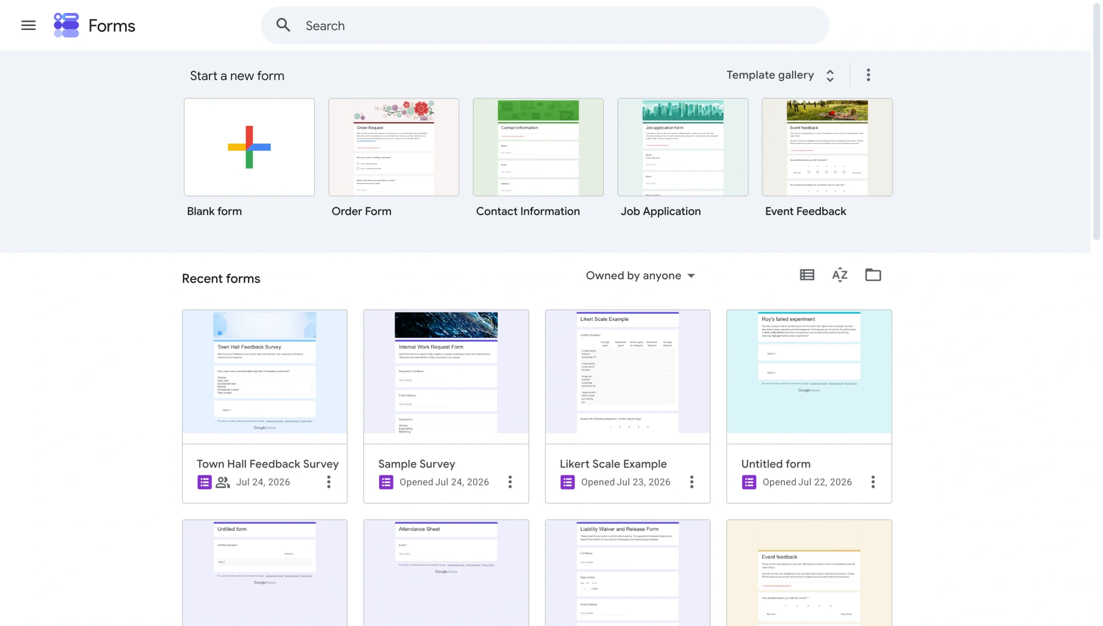Open the Event feedback form in second row
This screenshot has width=1103, height=626.
click(809, 573)
